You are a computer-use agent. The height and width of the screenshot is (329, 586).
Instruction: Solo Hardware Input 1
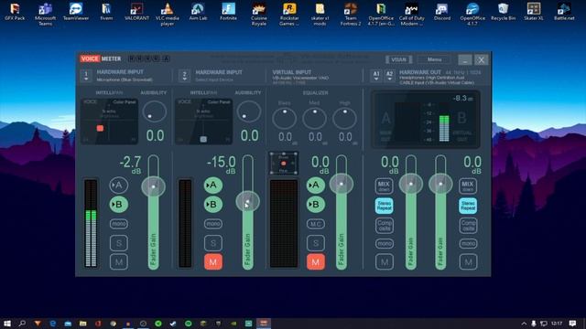coord(119,243)
